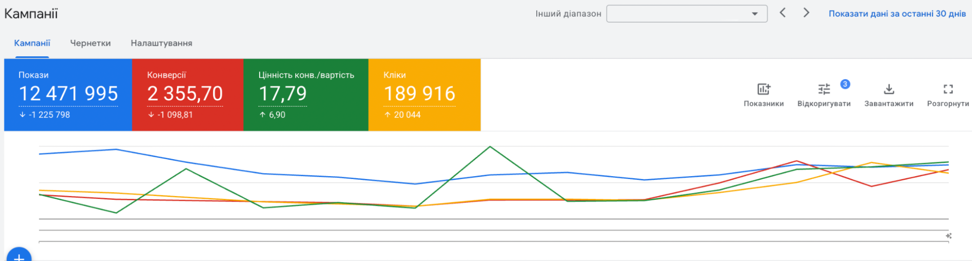Select the green Цінність конв./вартість card
The width and height of the screenshot is (972, 261).
point(305,95)
